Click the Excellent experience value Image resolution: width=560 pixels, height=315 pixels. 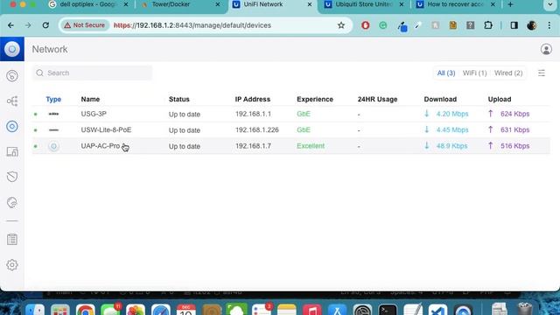tap(311, 146)
